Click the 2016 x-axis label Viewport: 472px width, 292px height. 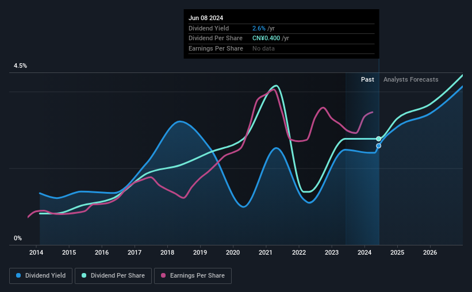(x=102, y=252)
